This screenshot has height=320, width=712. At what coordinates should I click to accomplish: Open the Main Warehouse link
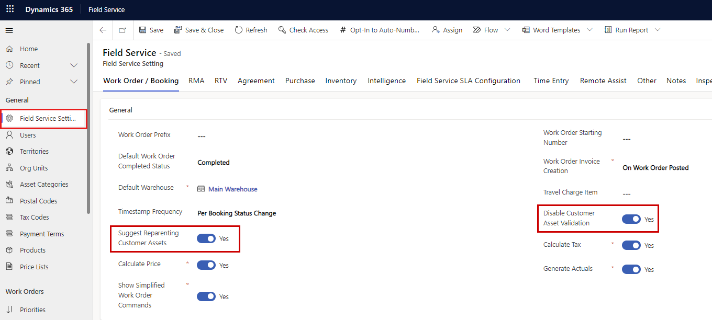click(233, 189)
